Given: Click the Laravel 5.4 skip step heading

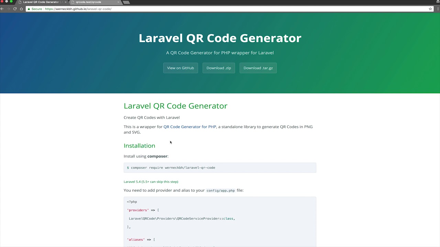Looking at the screenshot, I should point(151,181).
